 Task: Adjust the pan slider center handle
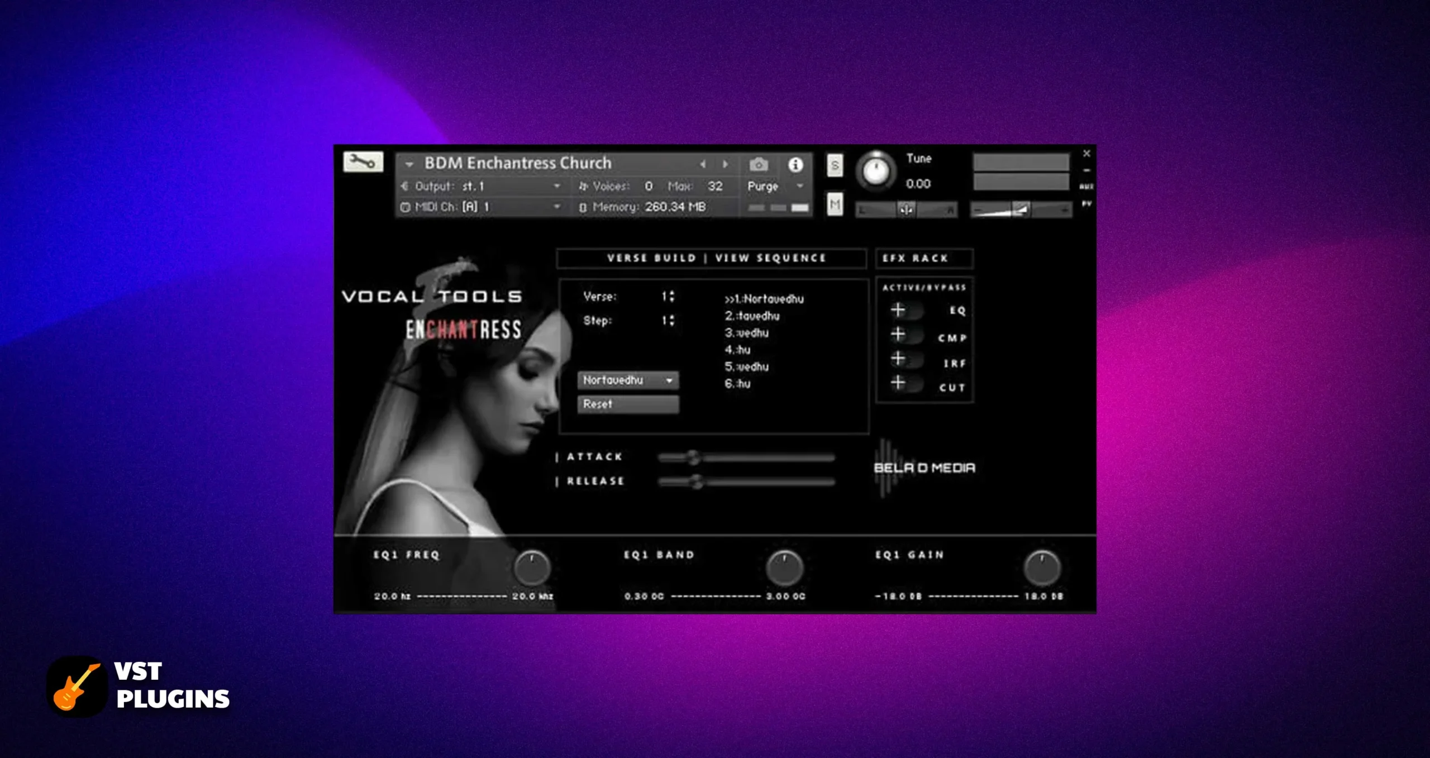(906, 209)
